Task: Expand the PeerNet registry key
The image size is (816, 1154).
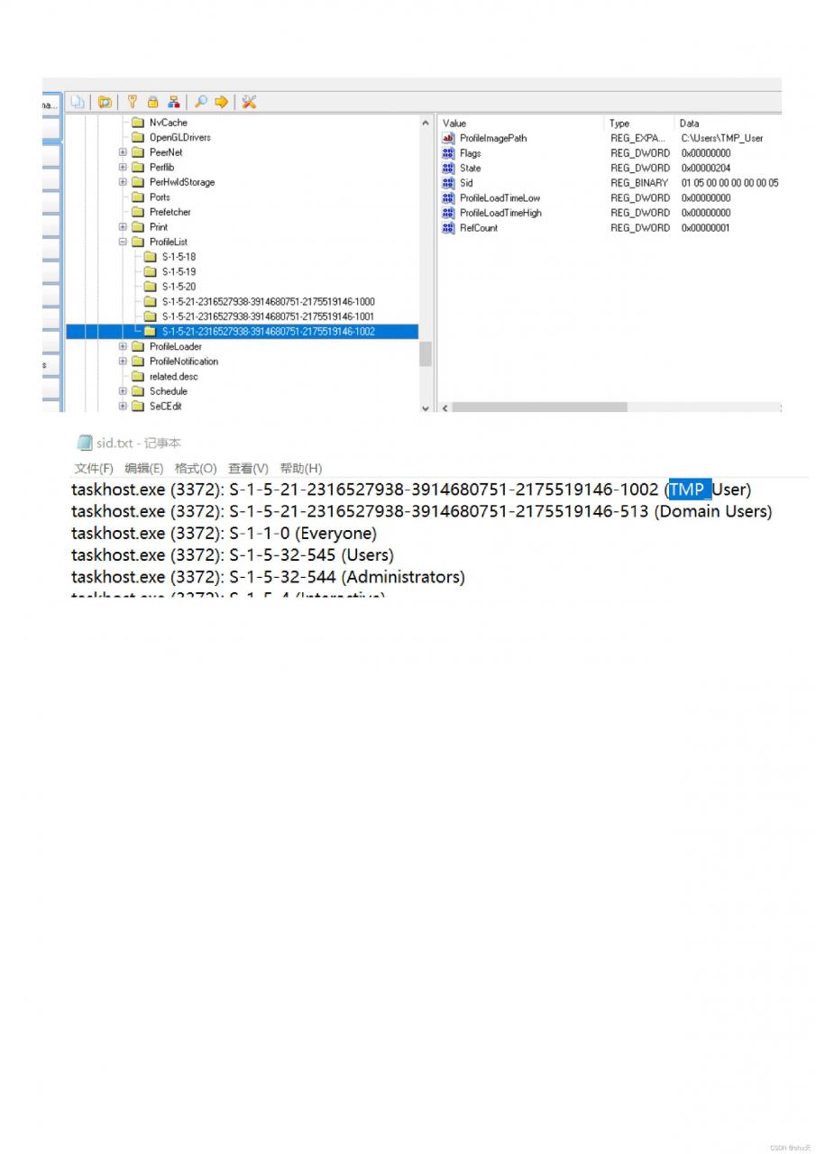Action: point(123,152)
